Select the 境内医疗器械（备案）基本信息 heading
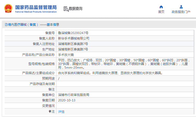The image size is (196, 117). pos(33,25)
